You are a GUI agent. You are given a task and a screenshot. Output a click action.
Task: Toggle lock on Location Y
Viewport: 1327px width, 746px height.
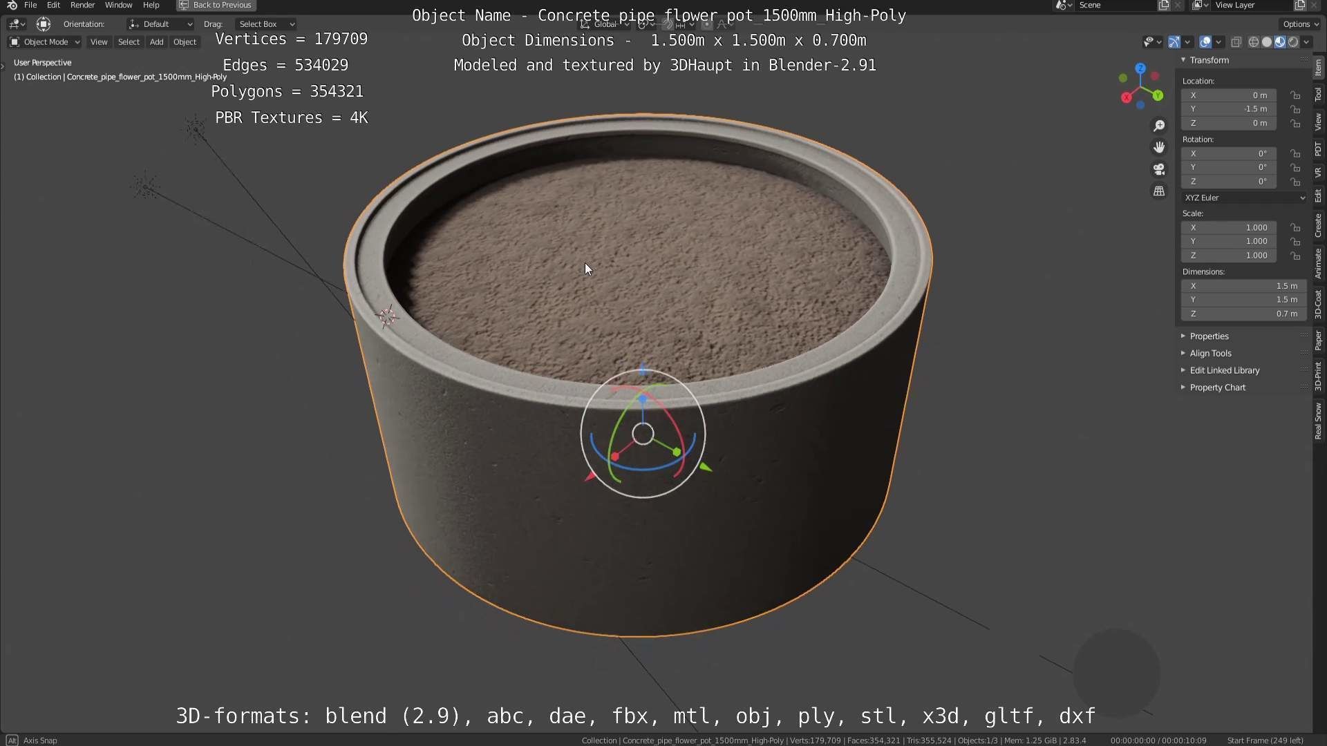point(1295,109)
